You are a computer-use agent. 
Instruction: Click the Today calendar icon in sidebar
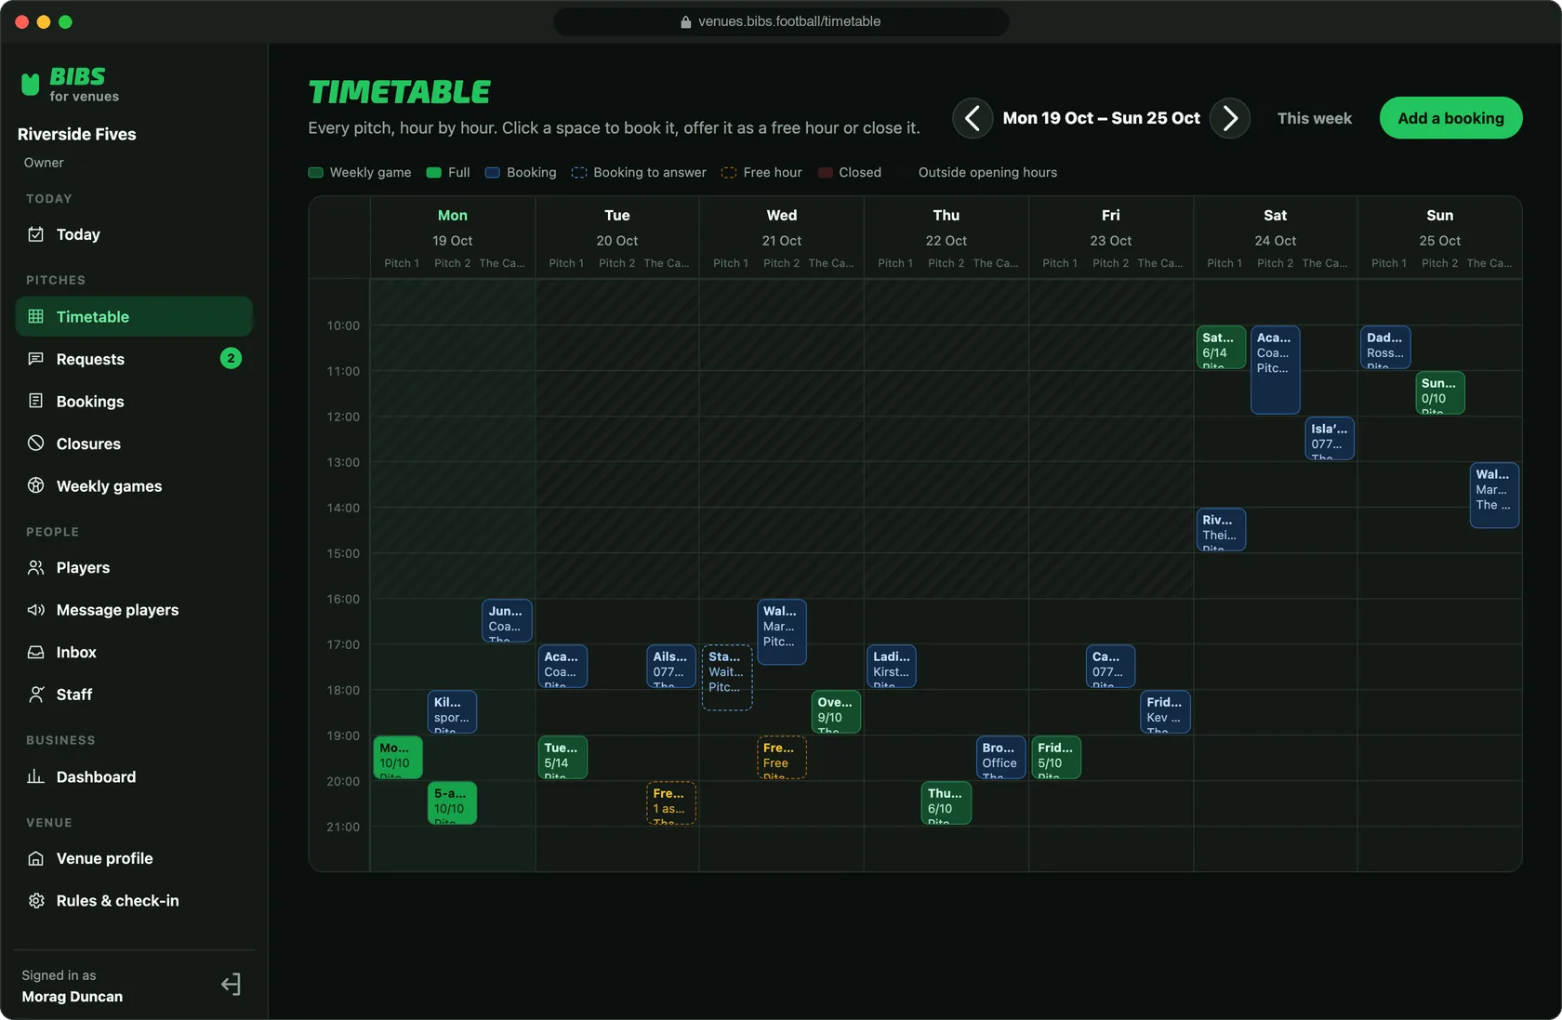(35, 234)
